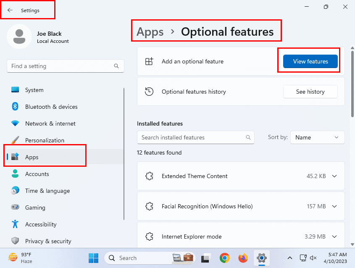Click the Joe Black account name
The height and width of the screenshot is (268, 355).
49,34
